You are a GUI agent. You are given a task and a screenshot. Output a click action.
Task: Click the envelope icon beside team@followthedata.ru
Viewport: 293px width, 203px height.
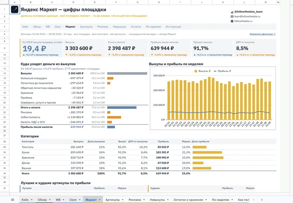(232, 17)
